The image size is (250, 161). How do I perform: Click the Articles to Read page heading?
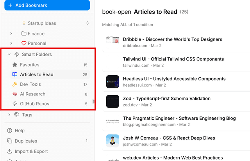[155, 12]
